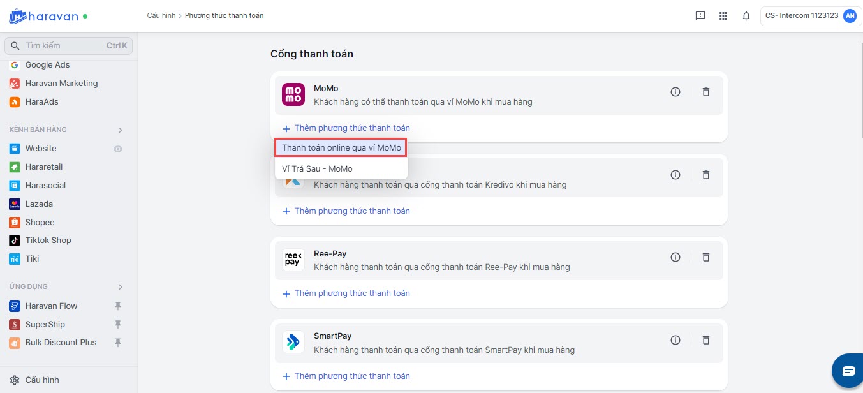This screenshot has width=863, height=393.
Task: Click the AN user avatar
Action: [x=850, y=16]
